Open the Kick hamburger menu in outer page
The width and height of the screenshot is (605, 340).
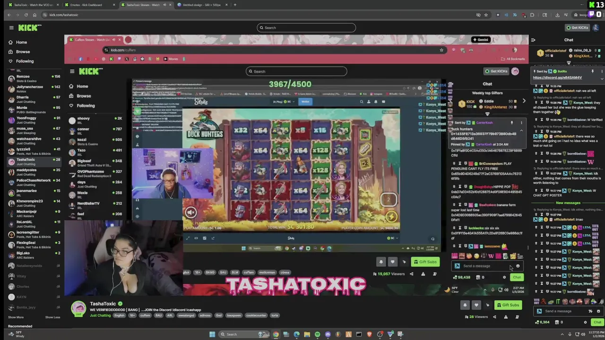click(x=11, y=28)
